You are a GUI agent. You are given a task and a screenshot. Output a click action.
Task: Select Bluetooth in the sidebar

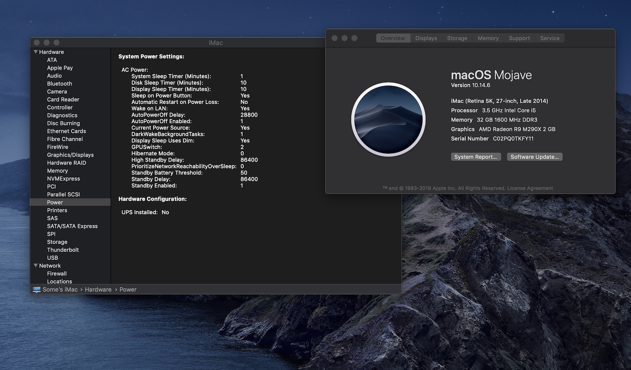(59, 84)
